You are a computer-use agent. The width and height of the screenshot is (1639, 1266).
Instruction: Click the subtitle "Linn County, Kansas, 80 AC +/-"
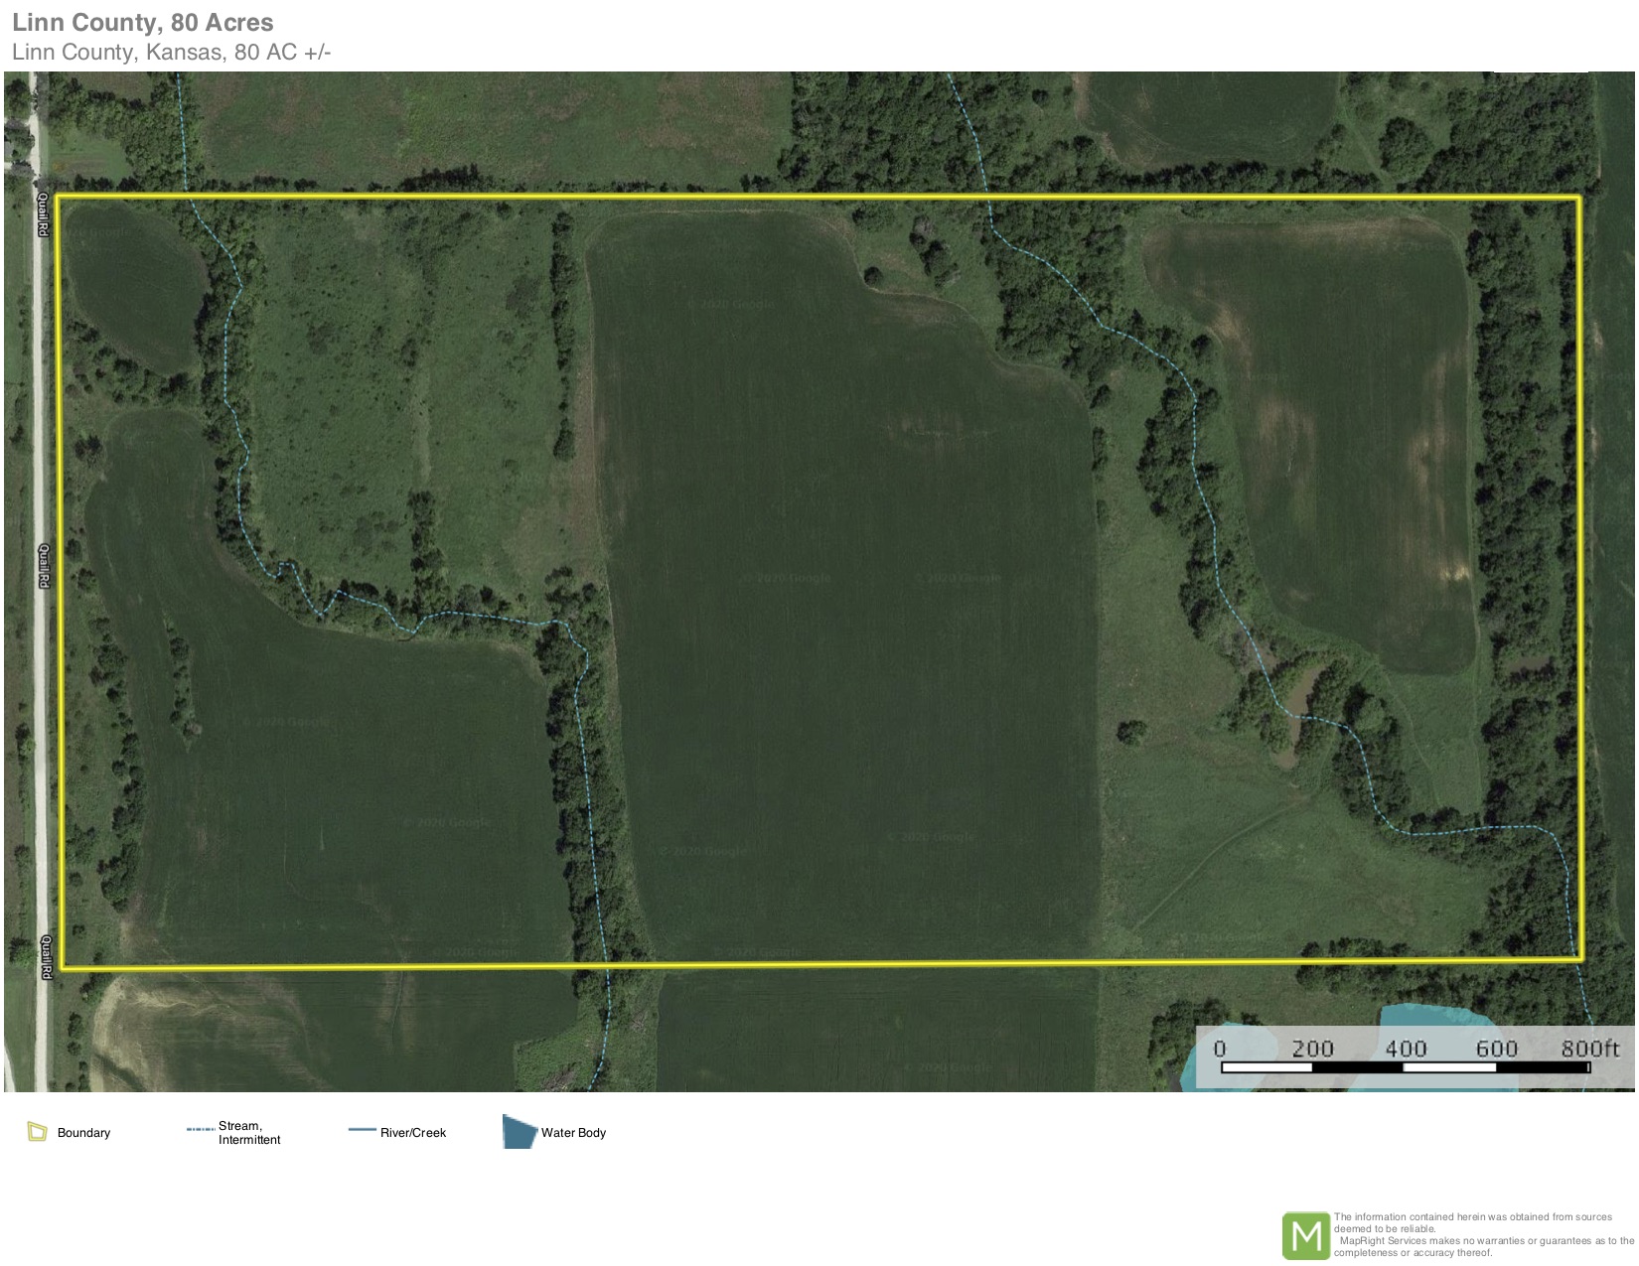click(x=172, y=53)
